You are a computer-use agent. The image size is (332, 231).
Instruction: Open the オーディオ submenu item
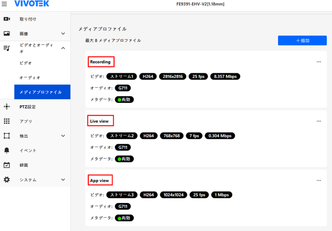coord(30,77)
